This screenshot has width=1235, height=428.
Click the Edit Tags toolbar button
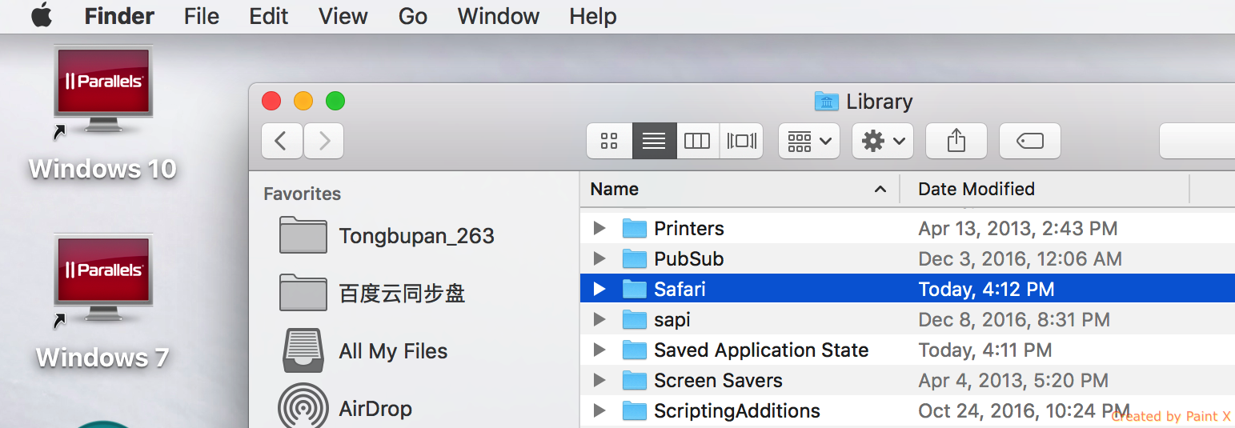point(1030,141)
